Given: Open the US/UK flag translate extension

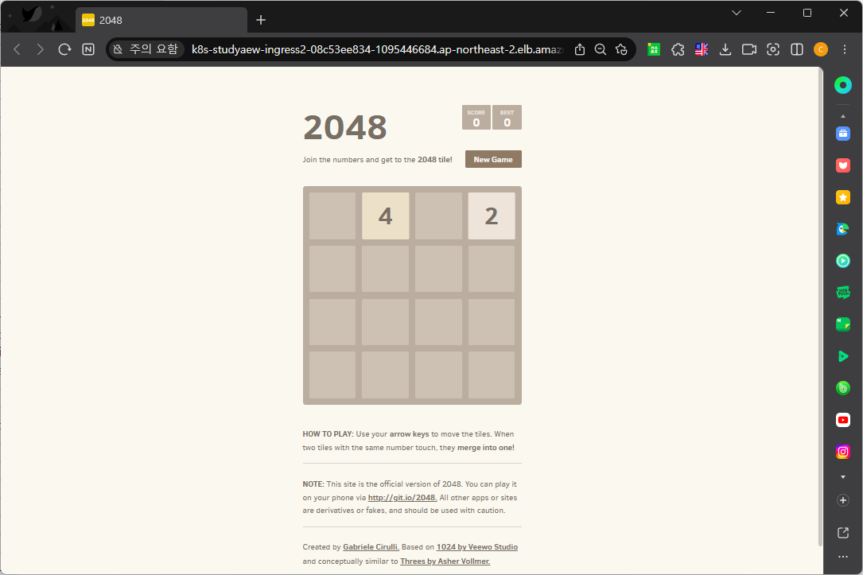Looking at the screenshot, I should pos(702,49).
